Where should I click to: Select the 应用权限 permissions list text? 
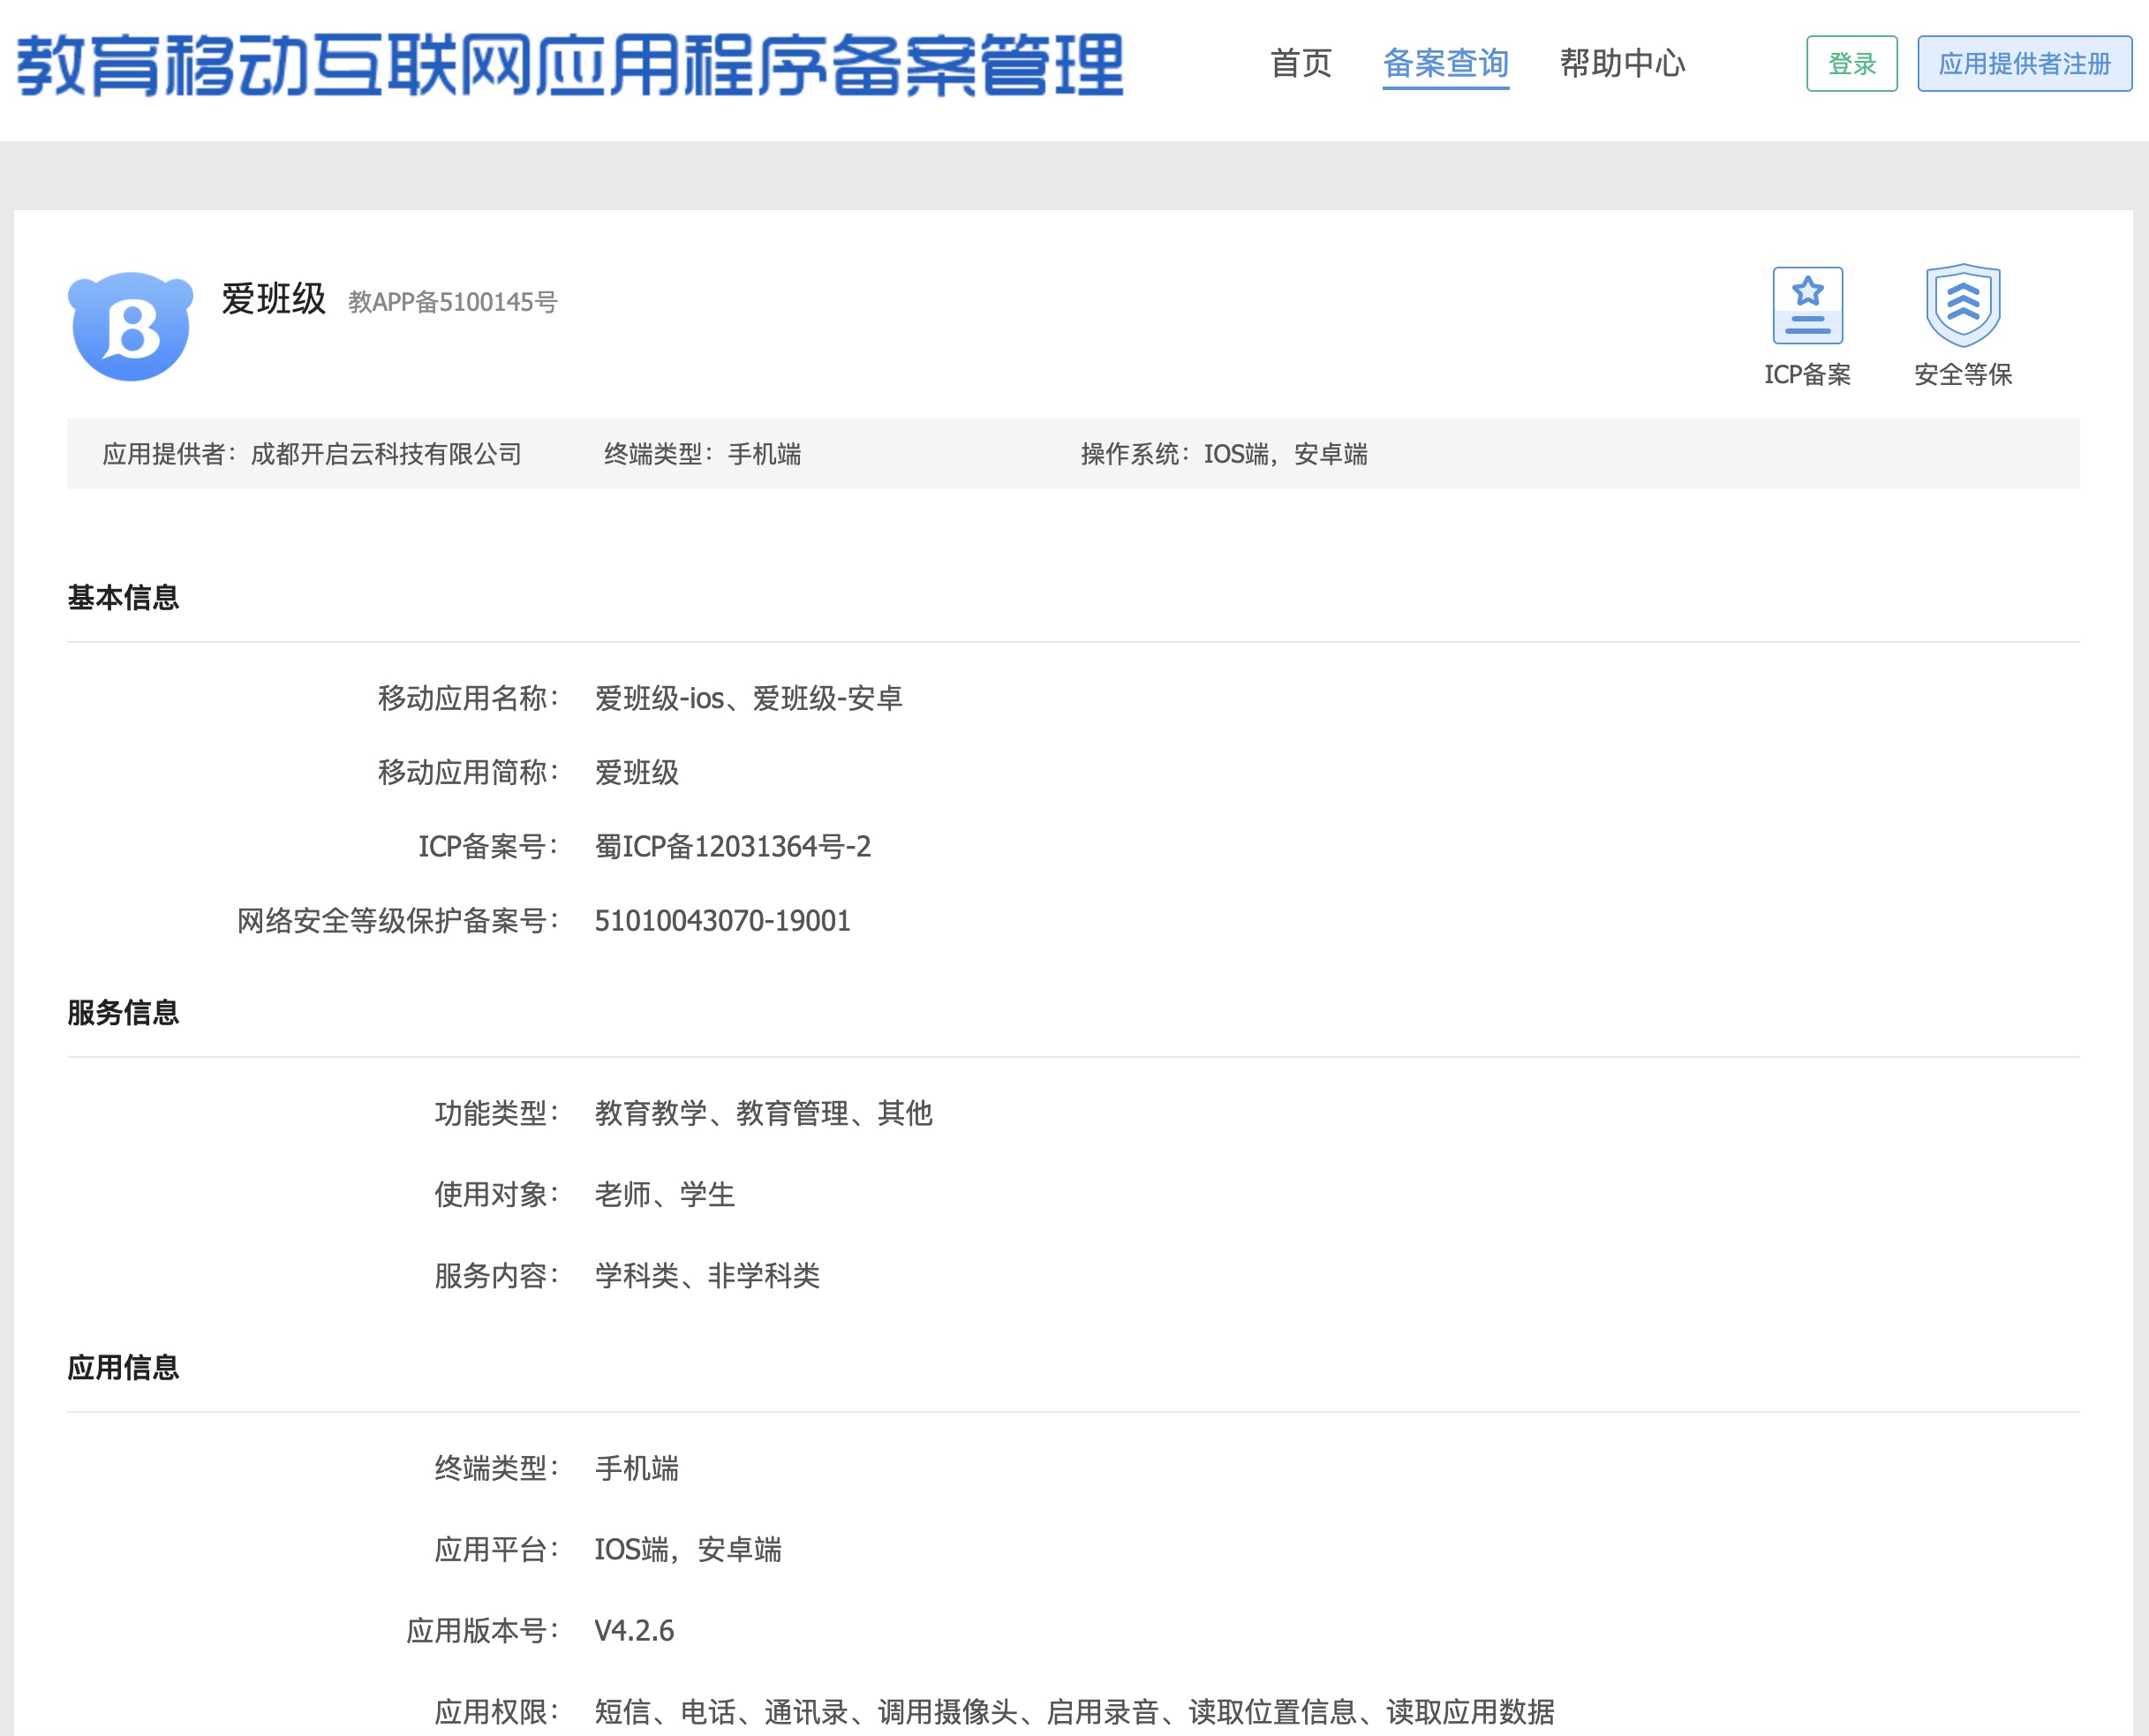1074,1711
